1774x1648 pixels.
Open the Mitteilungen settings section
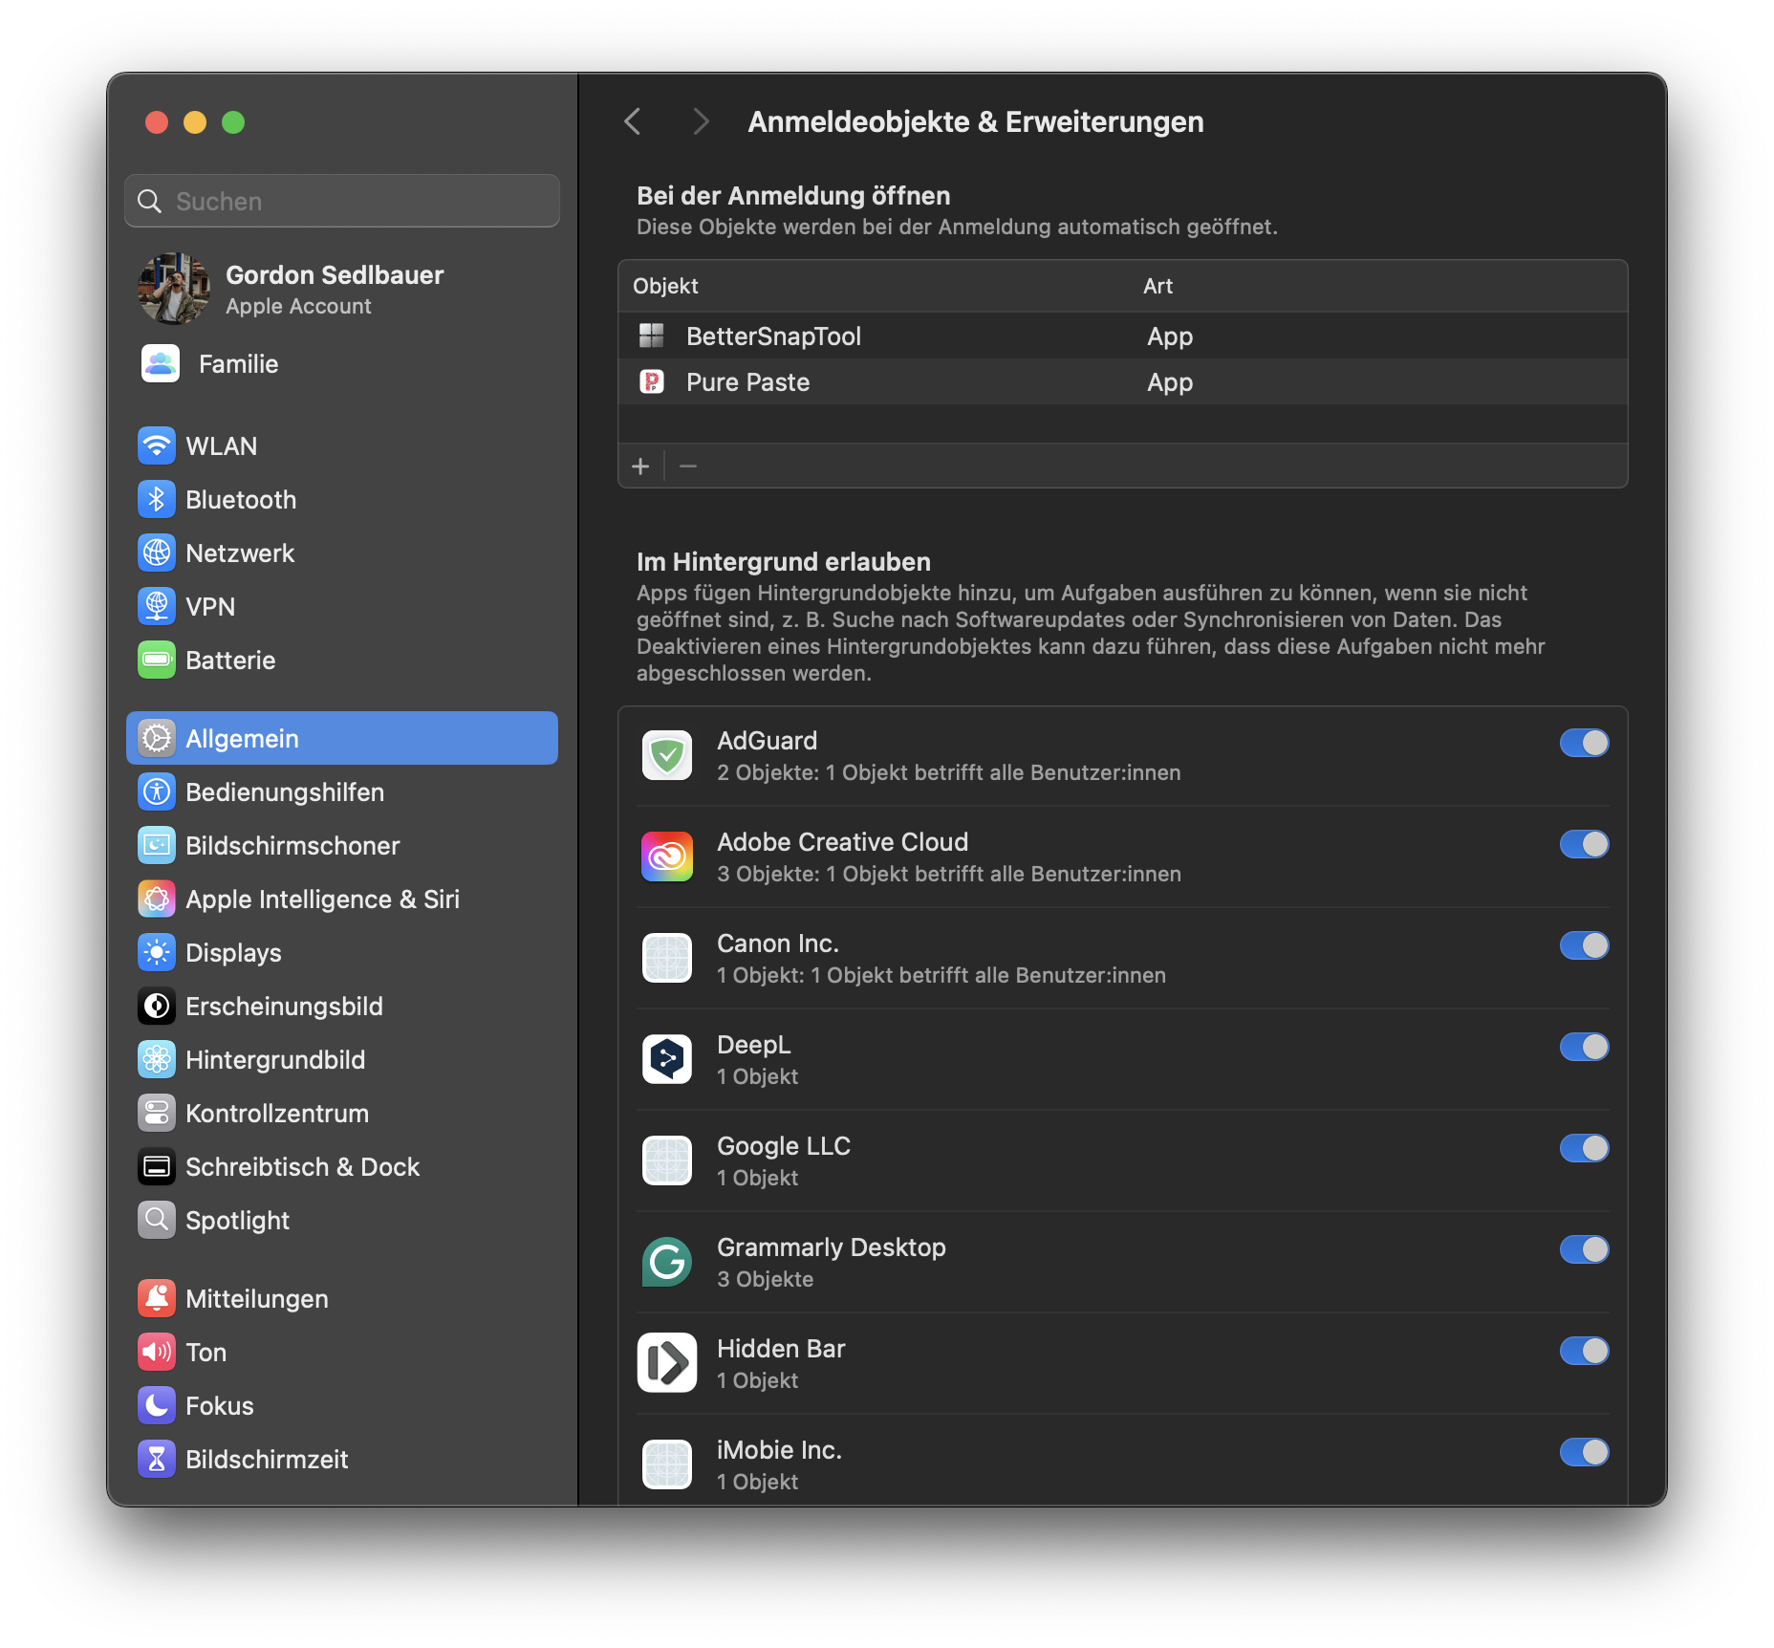(256, 1298)
